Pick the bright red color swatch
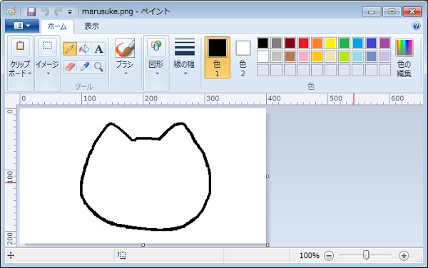This screenshot has width=428, height=268. tap(304, 43)
